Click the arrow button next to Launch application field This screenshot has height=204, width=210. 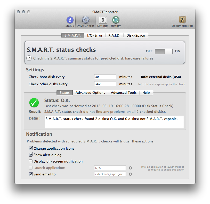[130, 168]
